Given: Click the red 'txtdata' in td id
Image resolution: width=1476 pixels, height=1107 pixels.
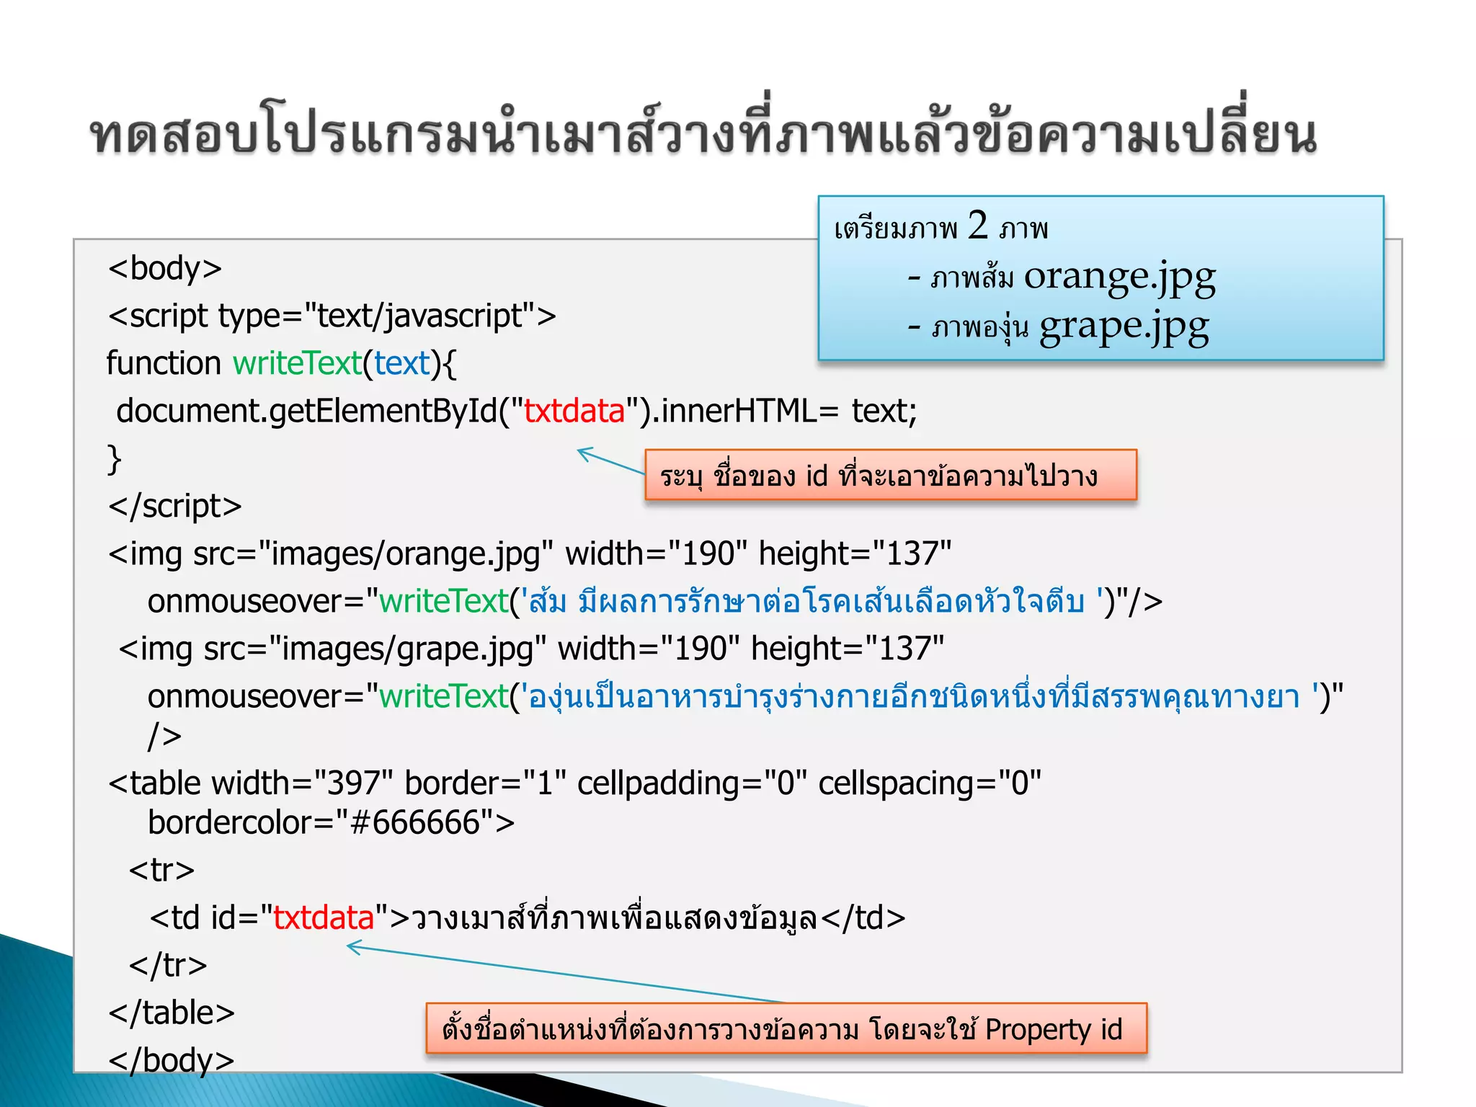Looking at the screenshot, I should 324,917.
